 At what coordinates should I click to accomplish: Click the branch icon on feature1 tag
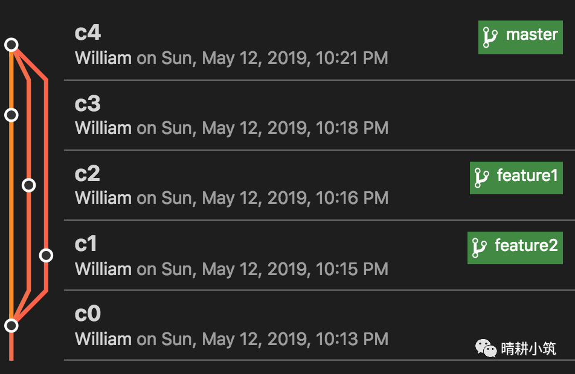point(481,178)
